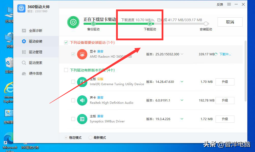
Task: Click the Synaptics SMBus 主板 chip icon
Action: [x=82, y=119]
